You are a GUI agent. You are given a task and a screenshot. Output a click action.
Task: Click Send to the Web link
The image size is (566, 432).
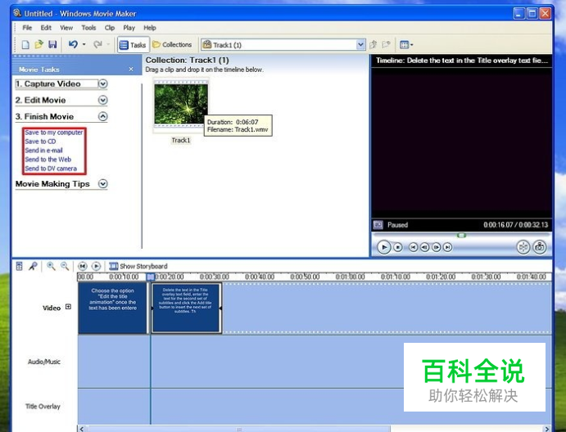coord(48,160)
